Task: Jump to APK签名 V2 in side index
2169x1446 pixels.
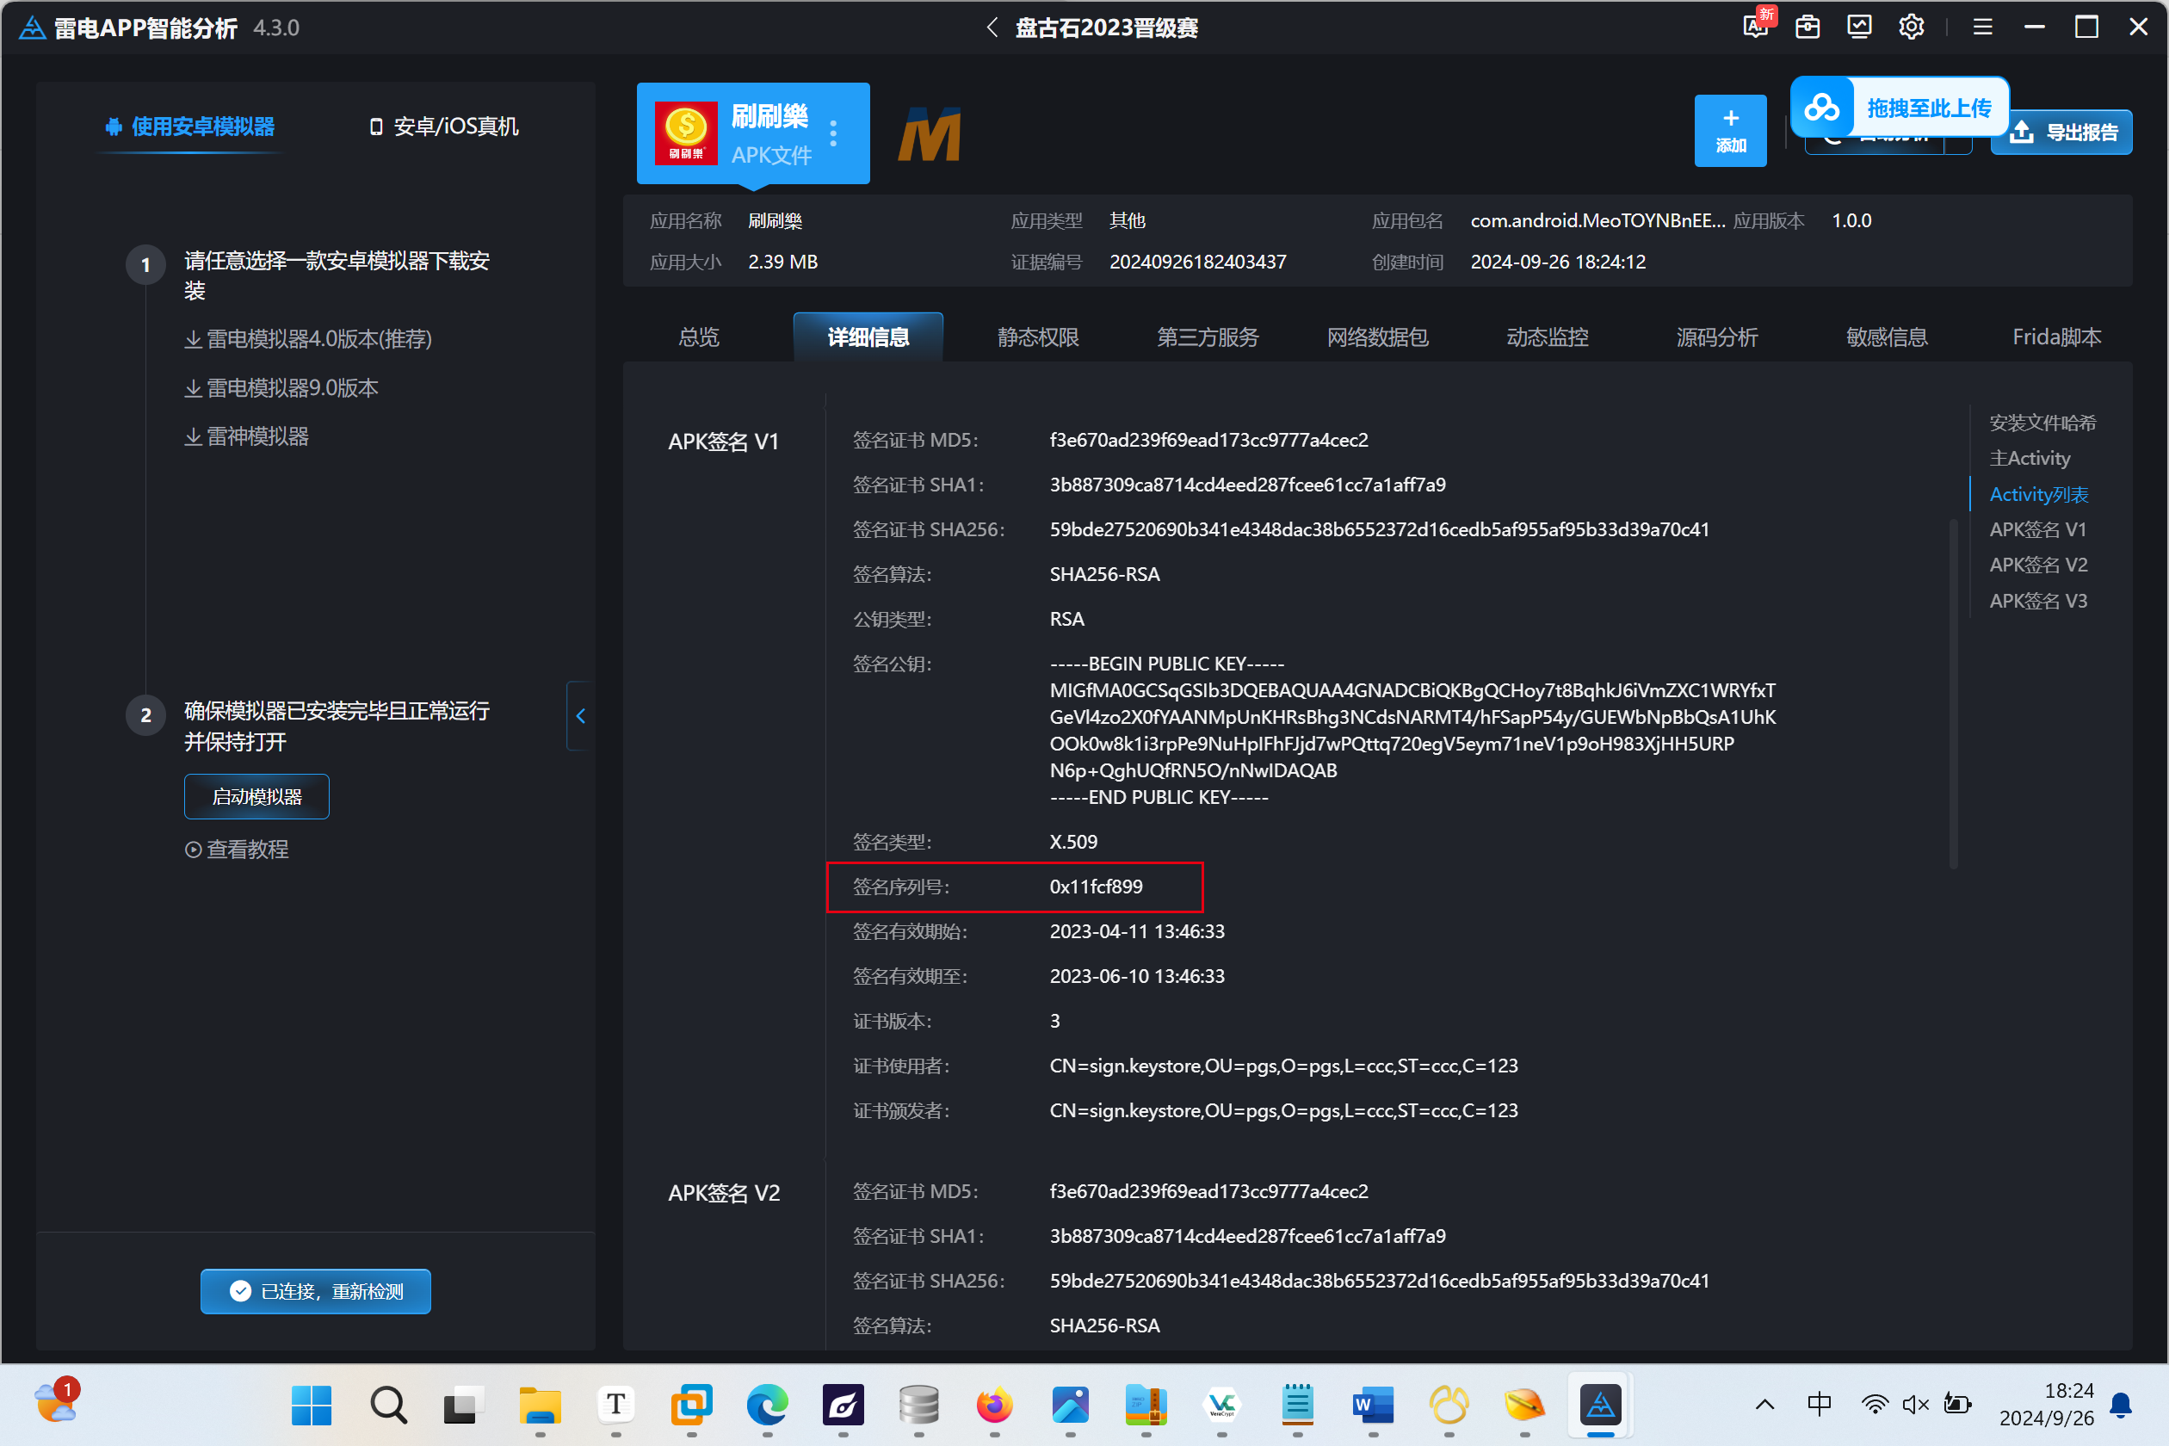Action: 2037,565
